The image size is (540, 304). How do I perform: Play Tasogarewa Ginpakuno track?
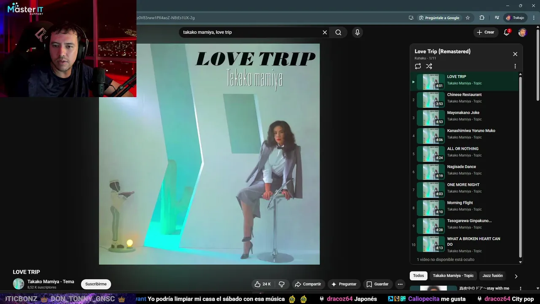click(x=464, y=226)
